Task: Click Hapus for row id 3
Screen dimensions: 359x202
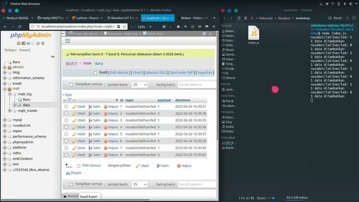Action: click(x=111, y=120)
